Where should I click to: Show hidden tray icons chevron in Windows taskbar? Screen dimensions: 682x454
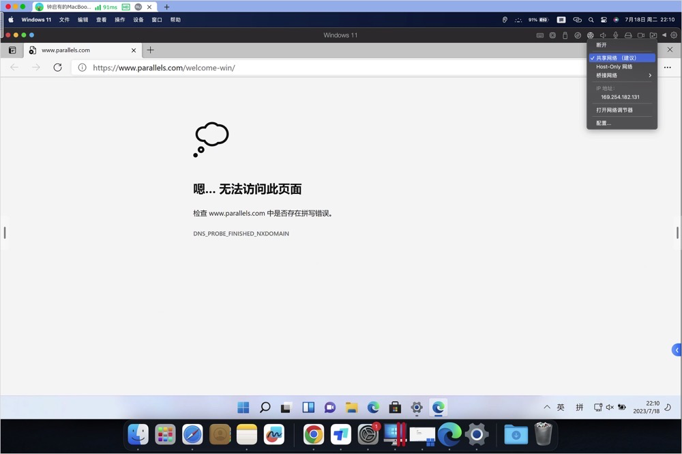(547, 408)
